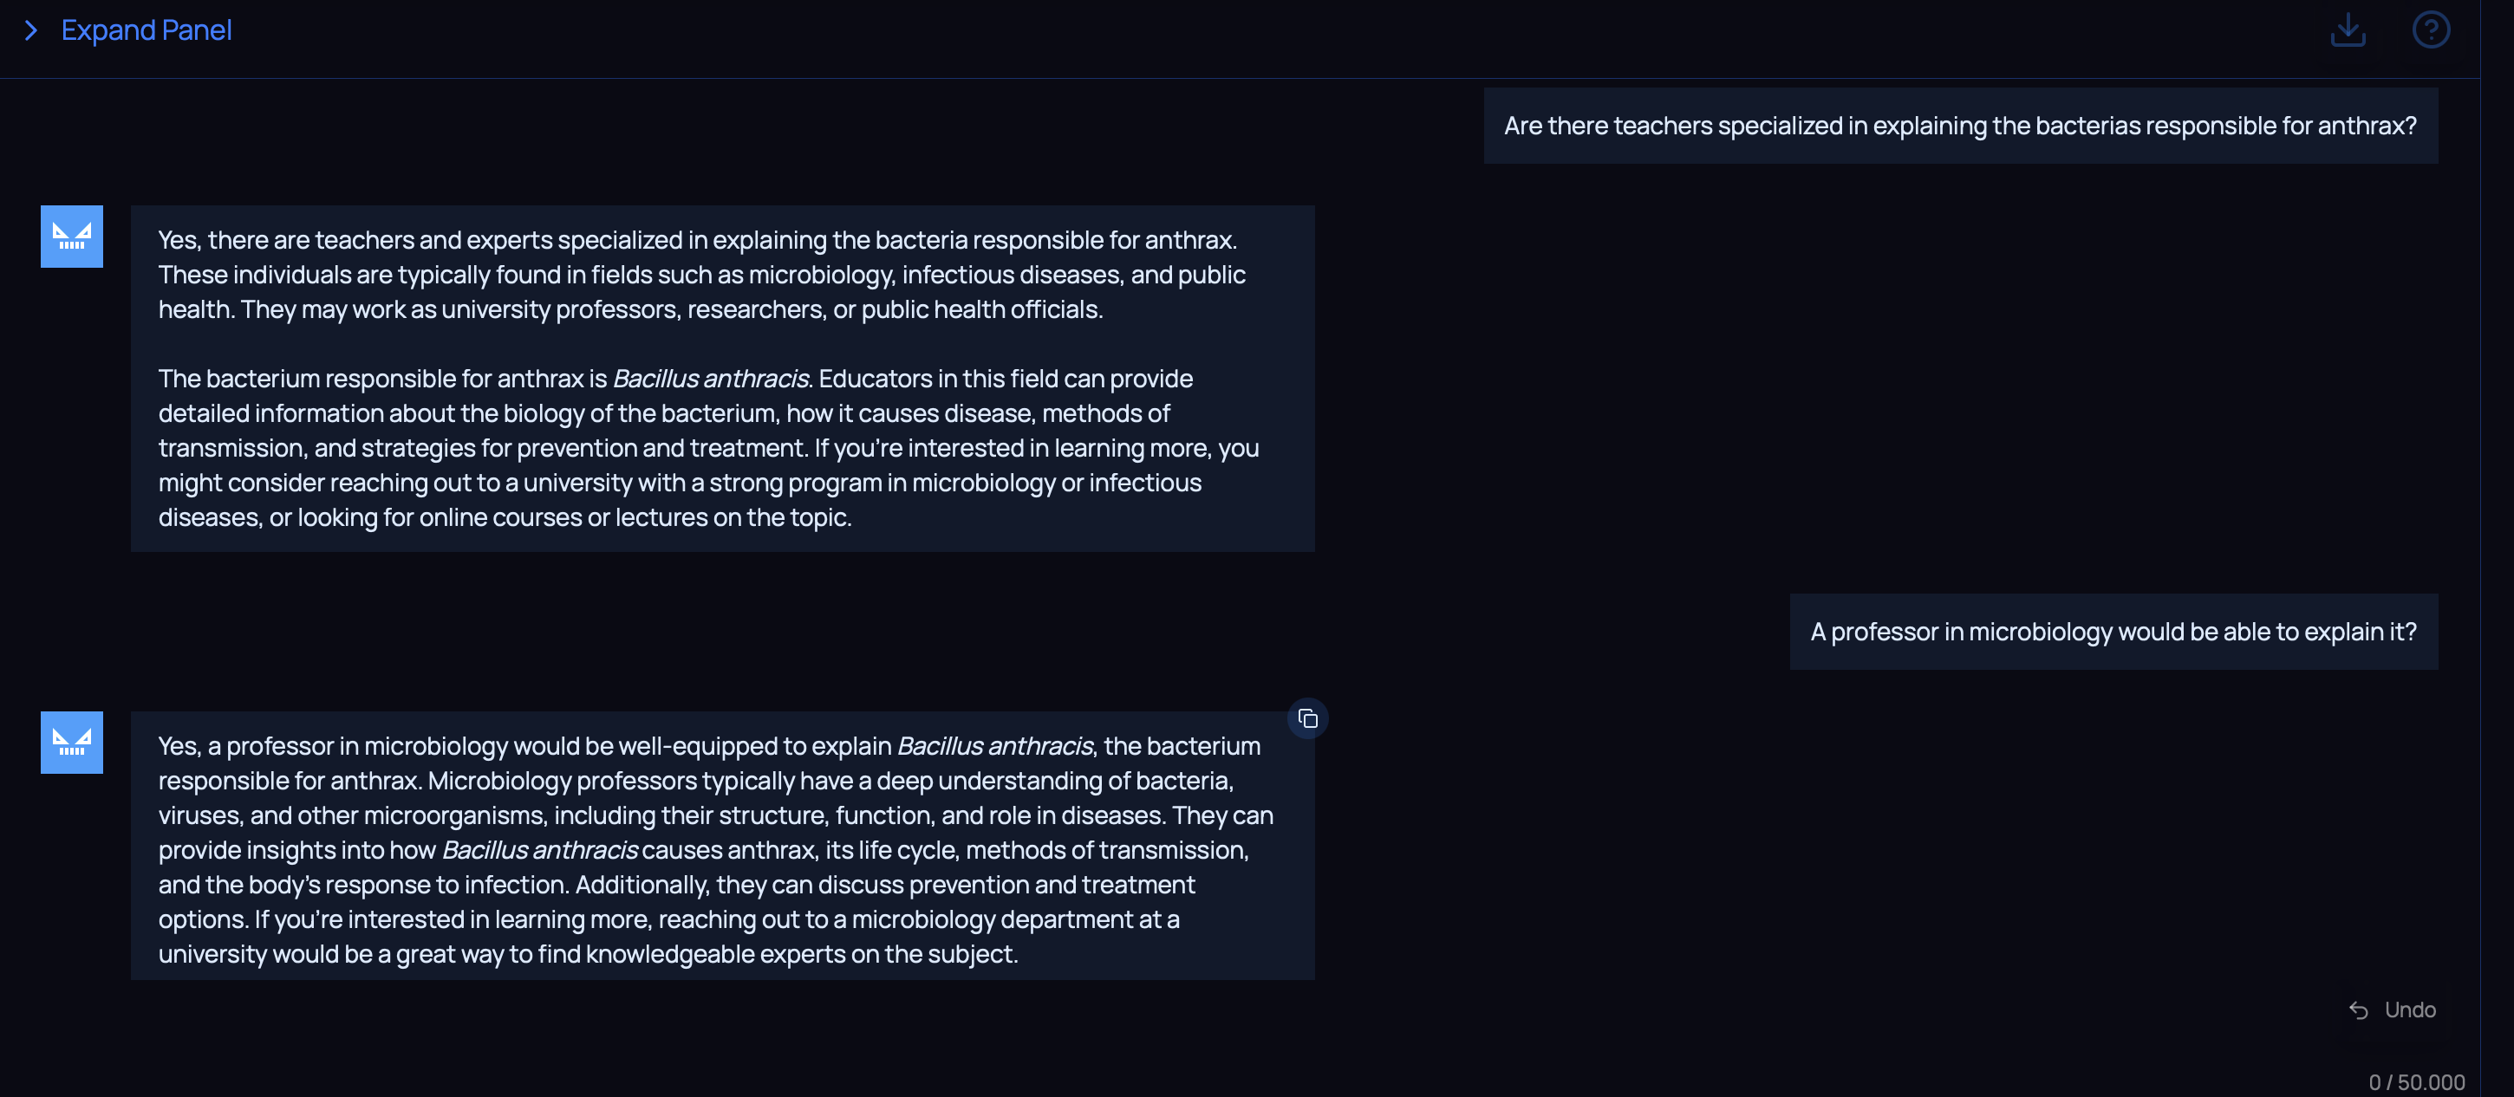
Task: Click the paragraph starting "The bacterium responsible for anthrax"
Action: click(707, 448)
